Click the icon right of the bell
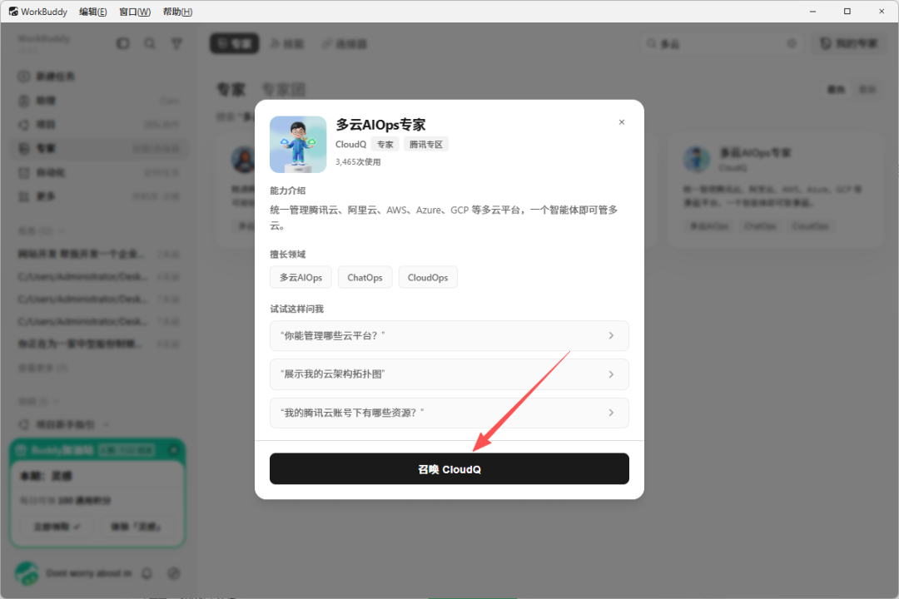899x599 pixels. point(174,573)
